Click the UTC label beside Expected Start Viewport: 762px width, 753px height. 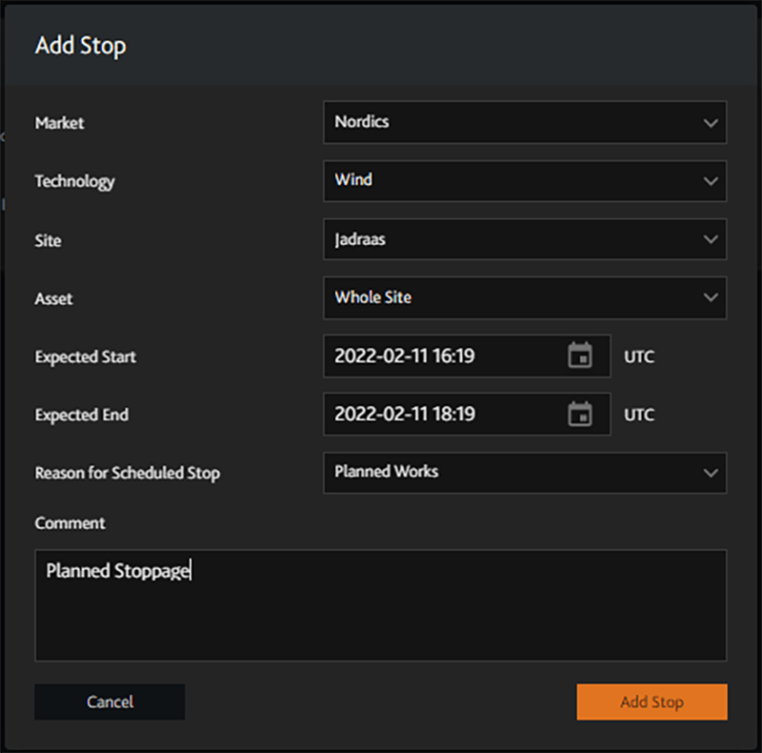coord(639,357)
